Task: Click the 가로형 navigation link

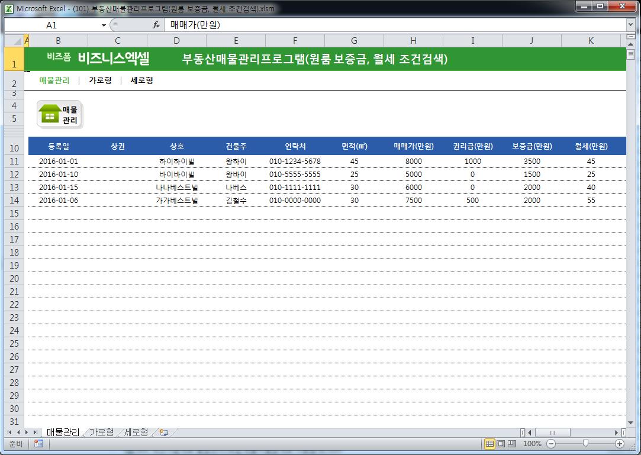Action: point(100,80)
